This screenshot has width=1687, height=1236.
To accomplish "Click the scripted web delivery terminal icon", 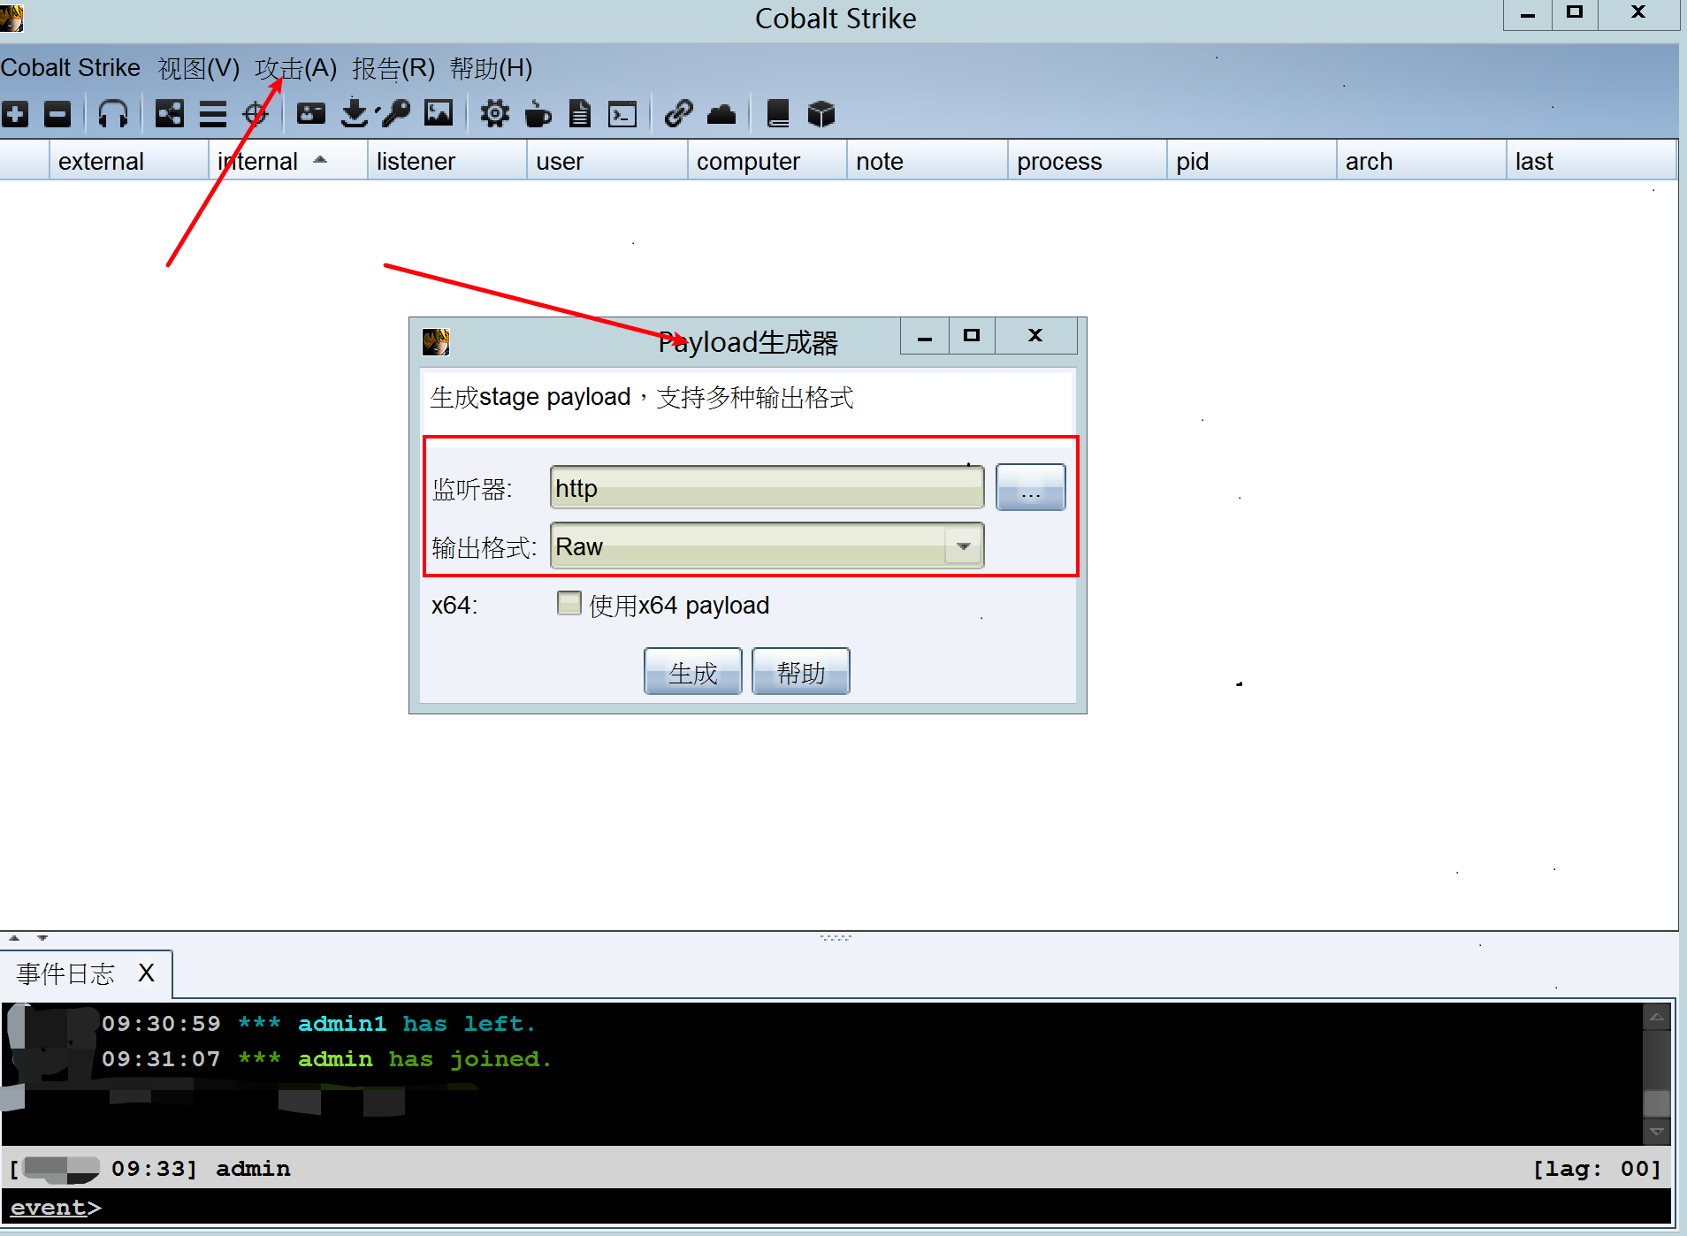I will click(x=622, y=115).
